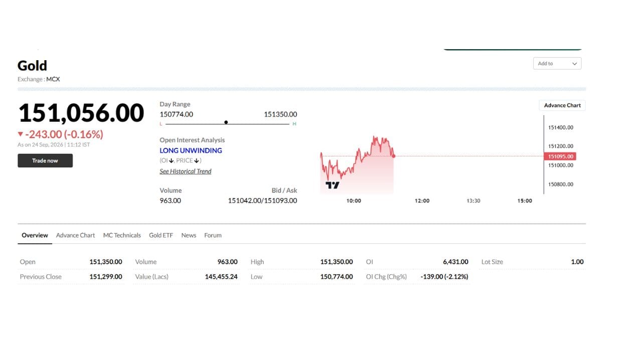Viewport: 642px width, 361px height.
Task: Click the Gold heading
Action: pyautogui.click(x=32, y=66)
